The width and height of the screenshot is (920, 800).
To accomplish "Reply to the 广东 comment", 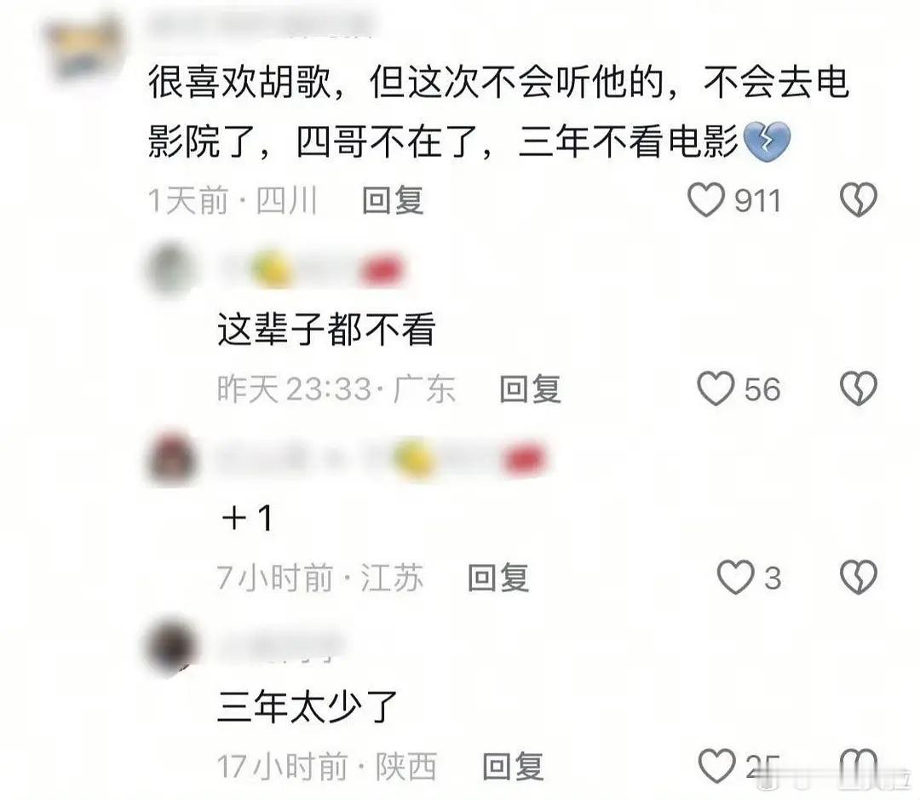I will coord(530,388).
